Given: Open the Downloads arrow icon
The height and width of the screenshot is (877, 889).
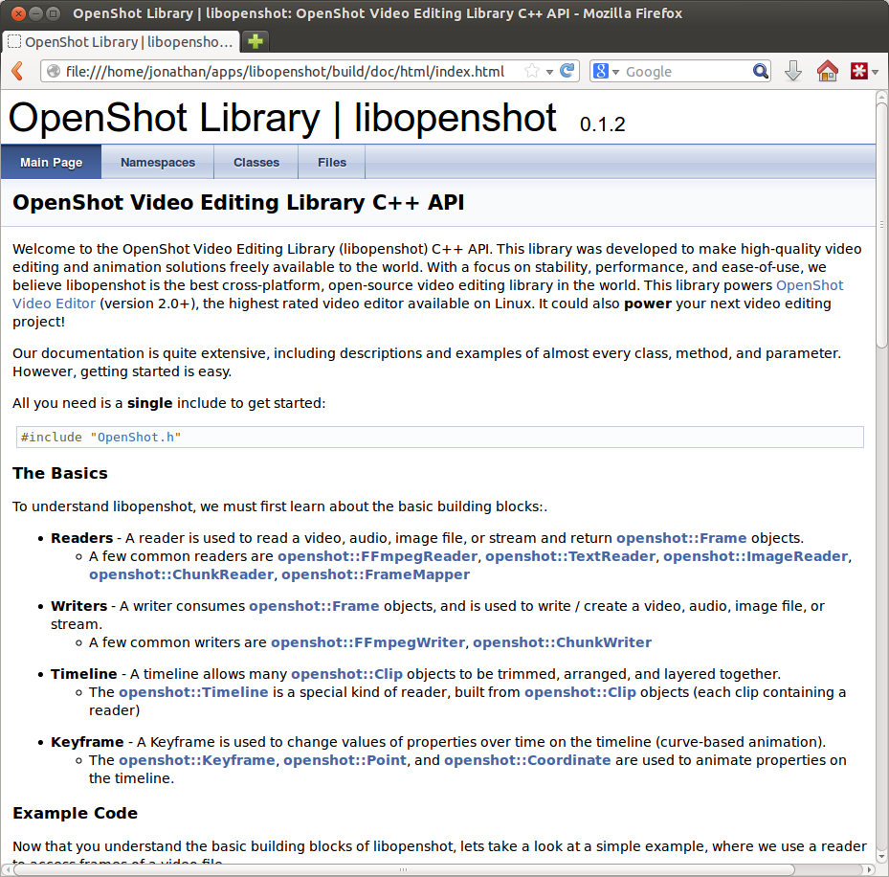Looking at the screenshot, I should click(792, 72).
